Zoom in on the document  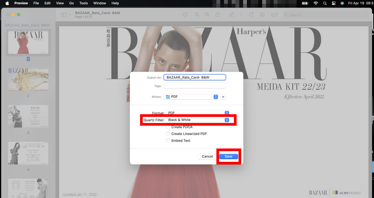point(207,14)
